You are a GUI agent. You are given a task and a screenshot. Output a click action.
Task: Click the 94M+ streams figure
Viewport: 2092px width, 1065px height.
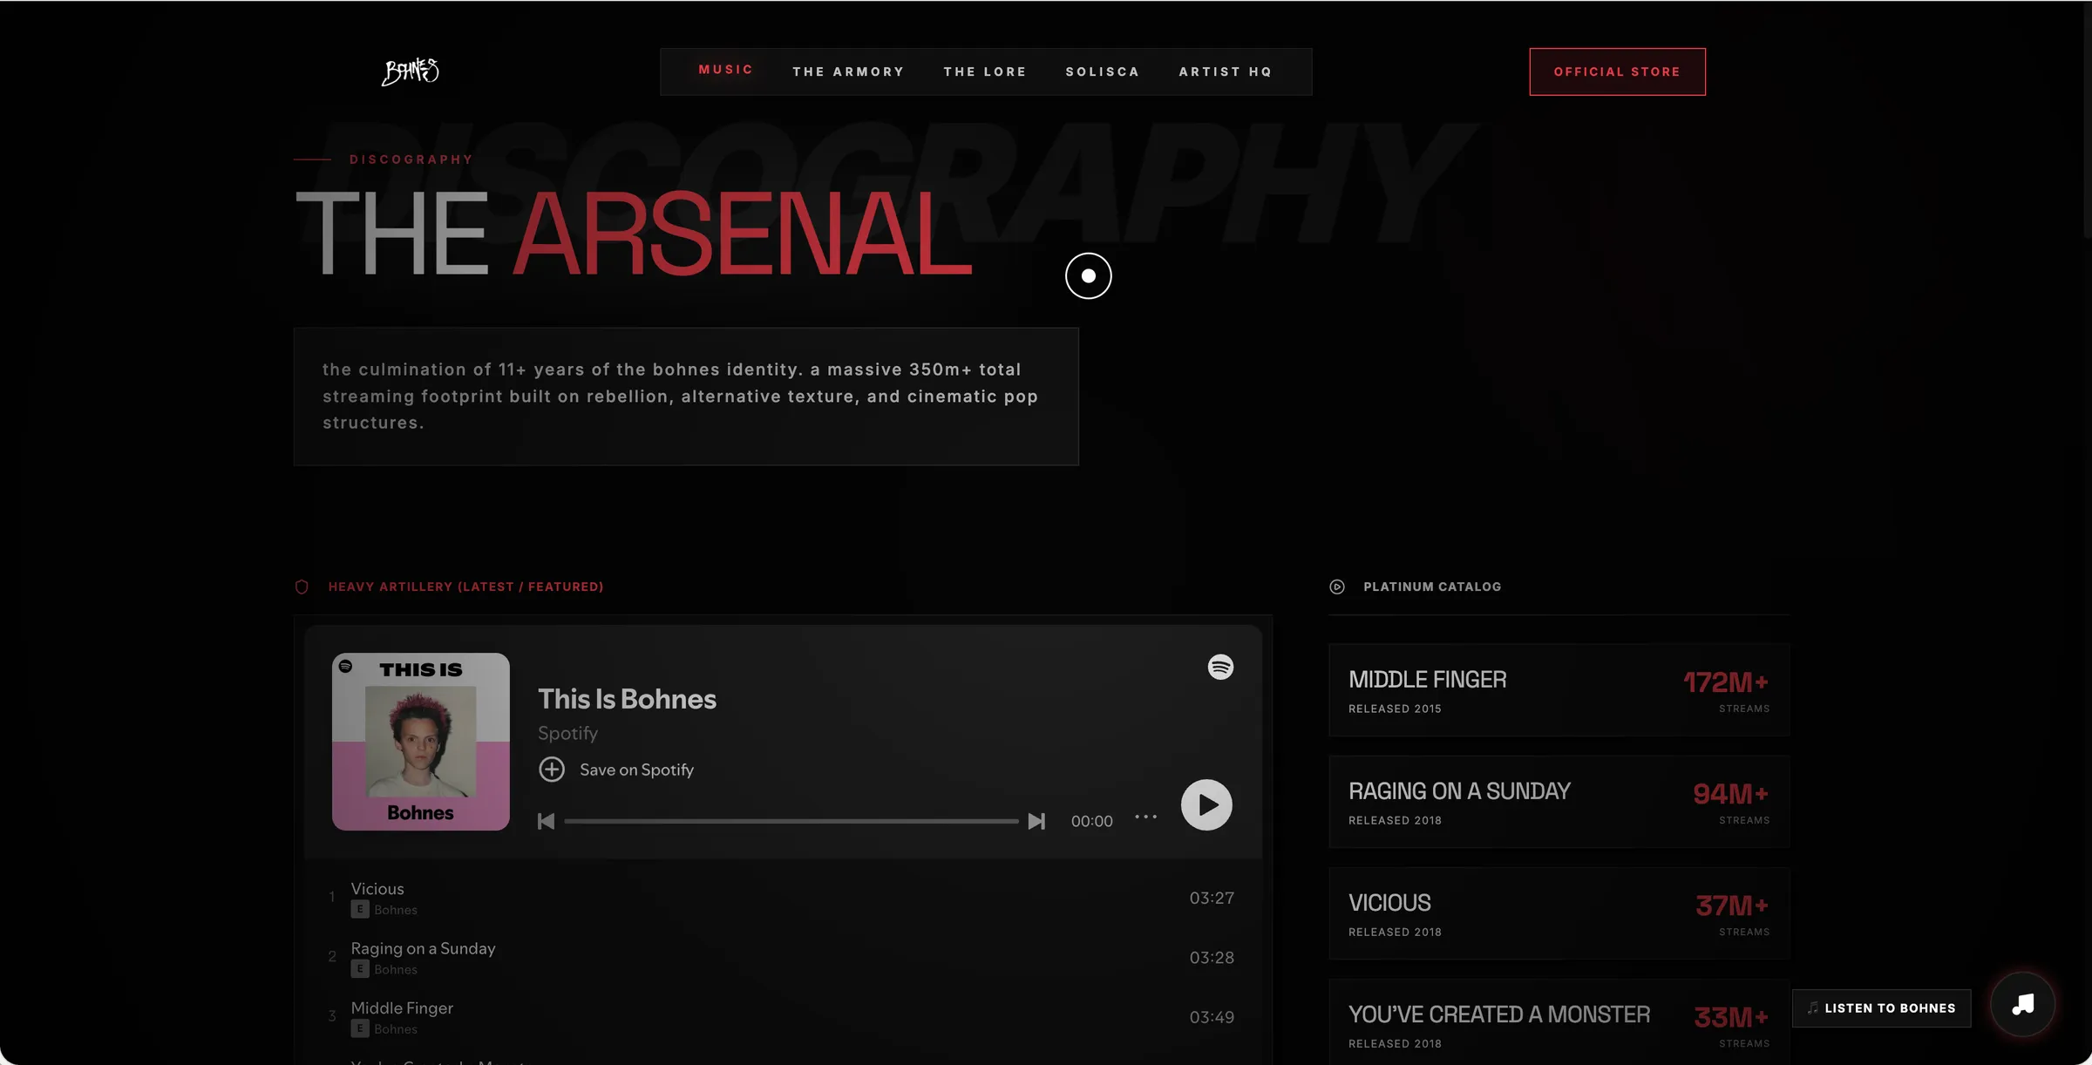pos(1731,794)
